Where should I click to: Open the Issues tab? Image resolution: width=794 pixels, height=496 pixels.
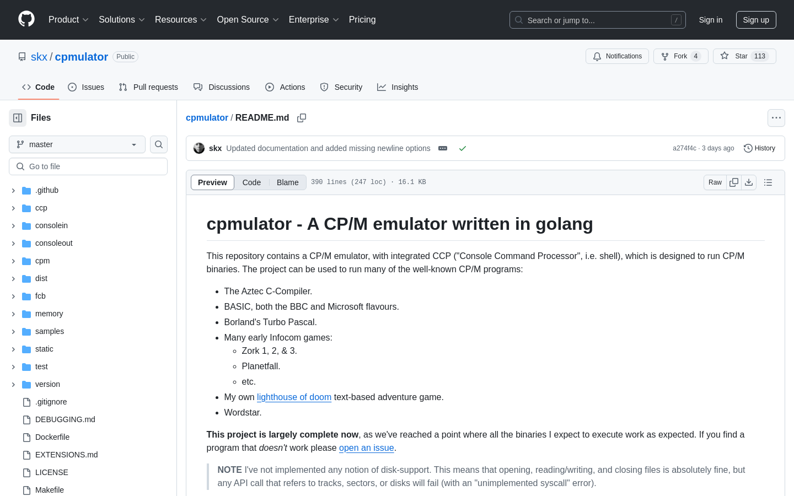pyautogui.click(x=86, y=87)
